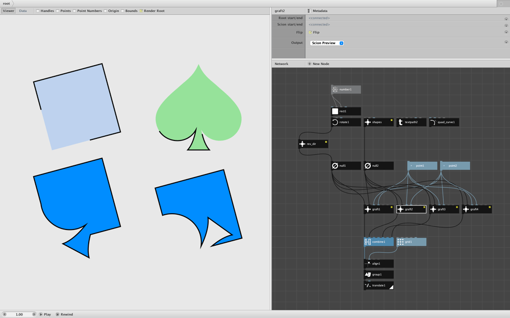Click the Rewind icon
This screenshot has height=318, width=510.
pos(58,314)
